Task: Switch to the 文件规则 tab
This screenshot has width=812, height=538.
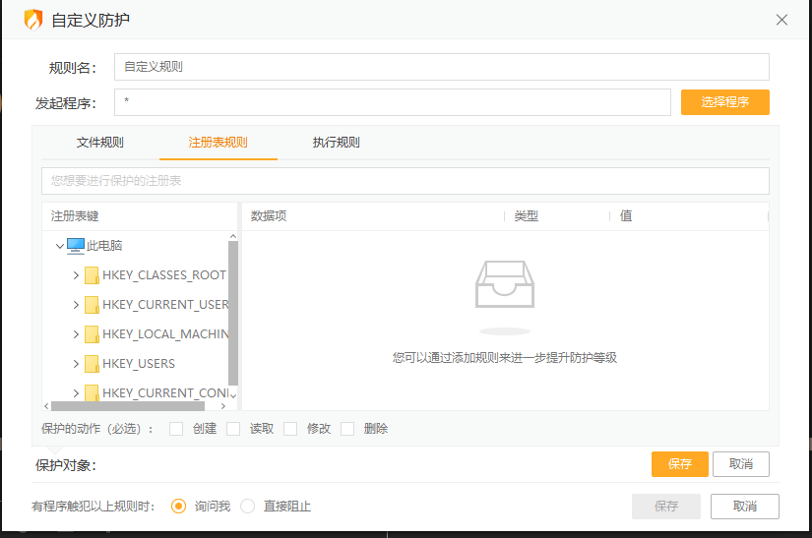Action: point(100,143)
